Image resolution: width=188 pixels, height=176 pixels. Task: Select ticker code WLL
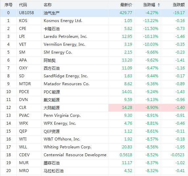[23, 147]
